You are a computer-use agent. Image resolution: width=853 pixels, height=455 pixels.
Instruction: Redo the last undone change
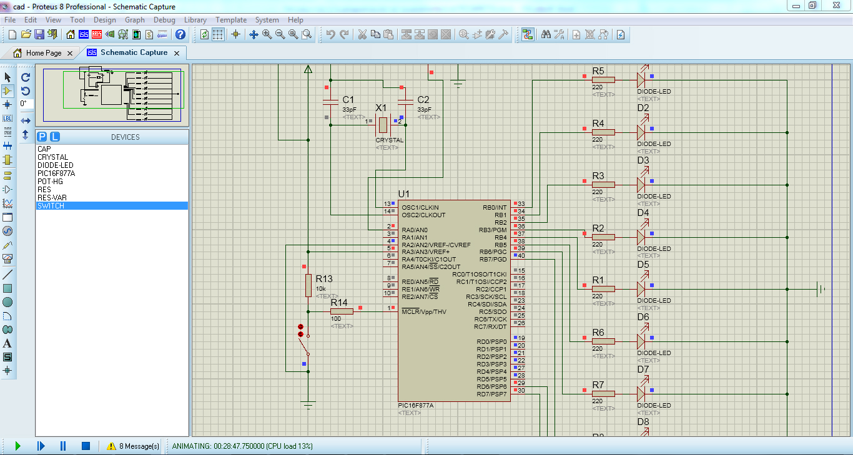[x=344, y=34]
